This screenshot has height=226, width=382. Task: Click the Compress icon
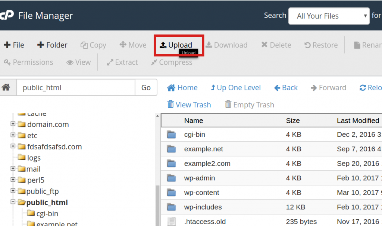pyautogui.click(x=171, y=62)
